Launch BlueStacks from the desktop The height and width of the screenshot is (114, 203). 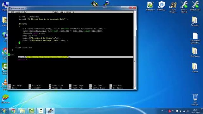pos(5,99)
